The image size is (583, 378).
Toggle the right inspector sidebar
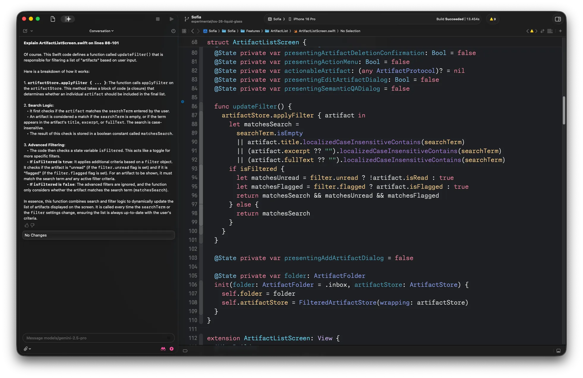pyautogui.click(x=558, y=19)
